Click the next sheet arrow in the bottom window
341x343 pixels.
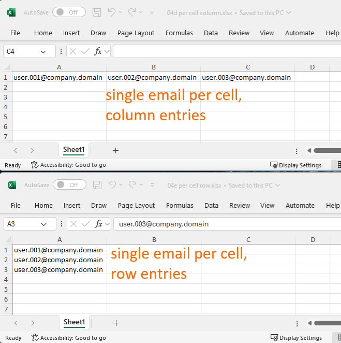click(x=33, y=323)
